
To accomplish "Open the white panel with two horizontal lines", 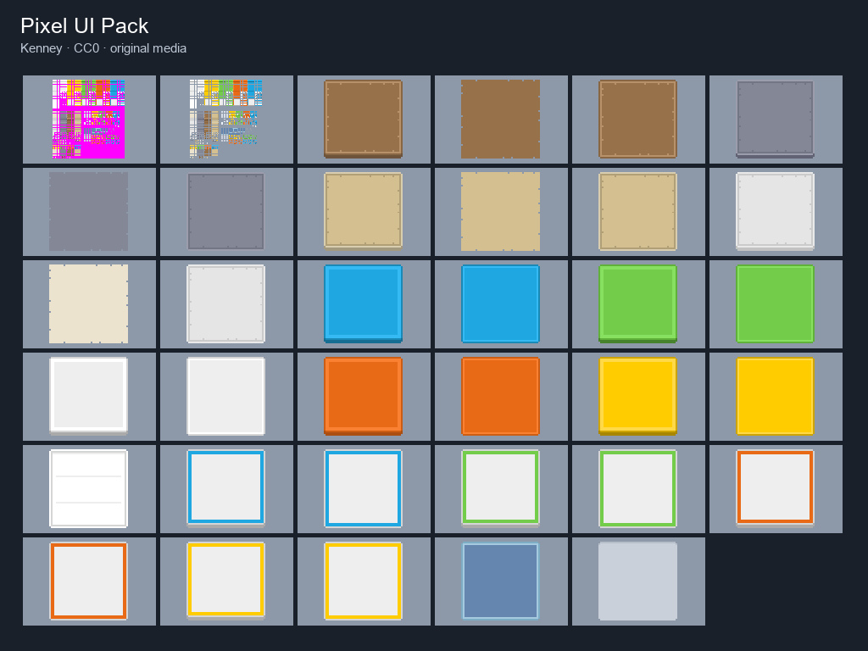I will [88, 489].
